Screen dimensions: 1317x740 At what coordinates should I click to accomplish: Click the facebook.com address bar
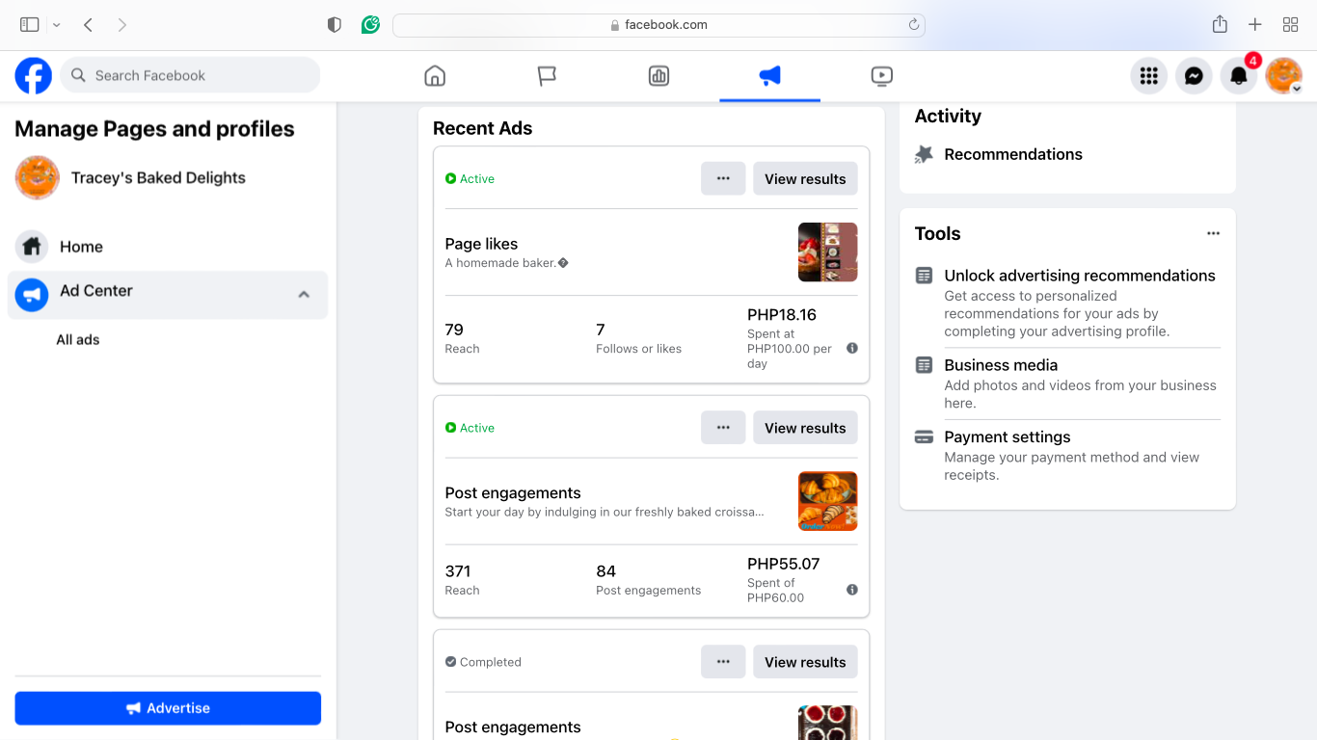(658, 25)
